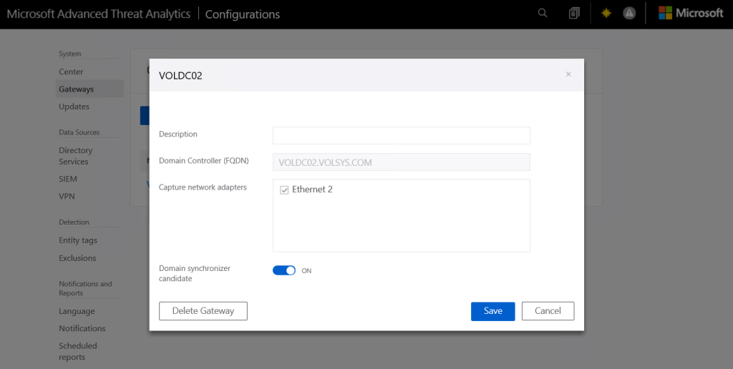Image resolution: width=733 pixels, height=369 pixels.
Task: Select Updates in the sidebar
Action: click(74, 107)
